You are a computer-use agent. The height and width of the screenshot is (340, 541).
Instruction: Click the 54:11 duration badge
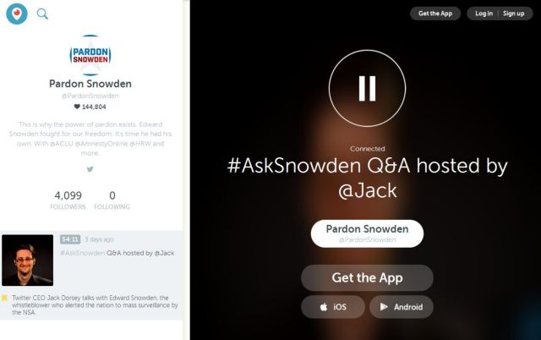click(70, 239)
